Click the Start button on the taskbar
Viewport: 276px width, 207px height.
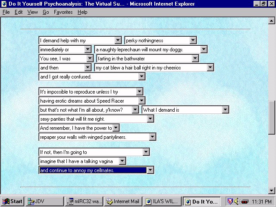13,201
